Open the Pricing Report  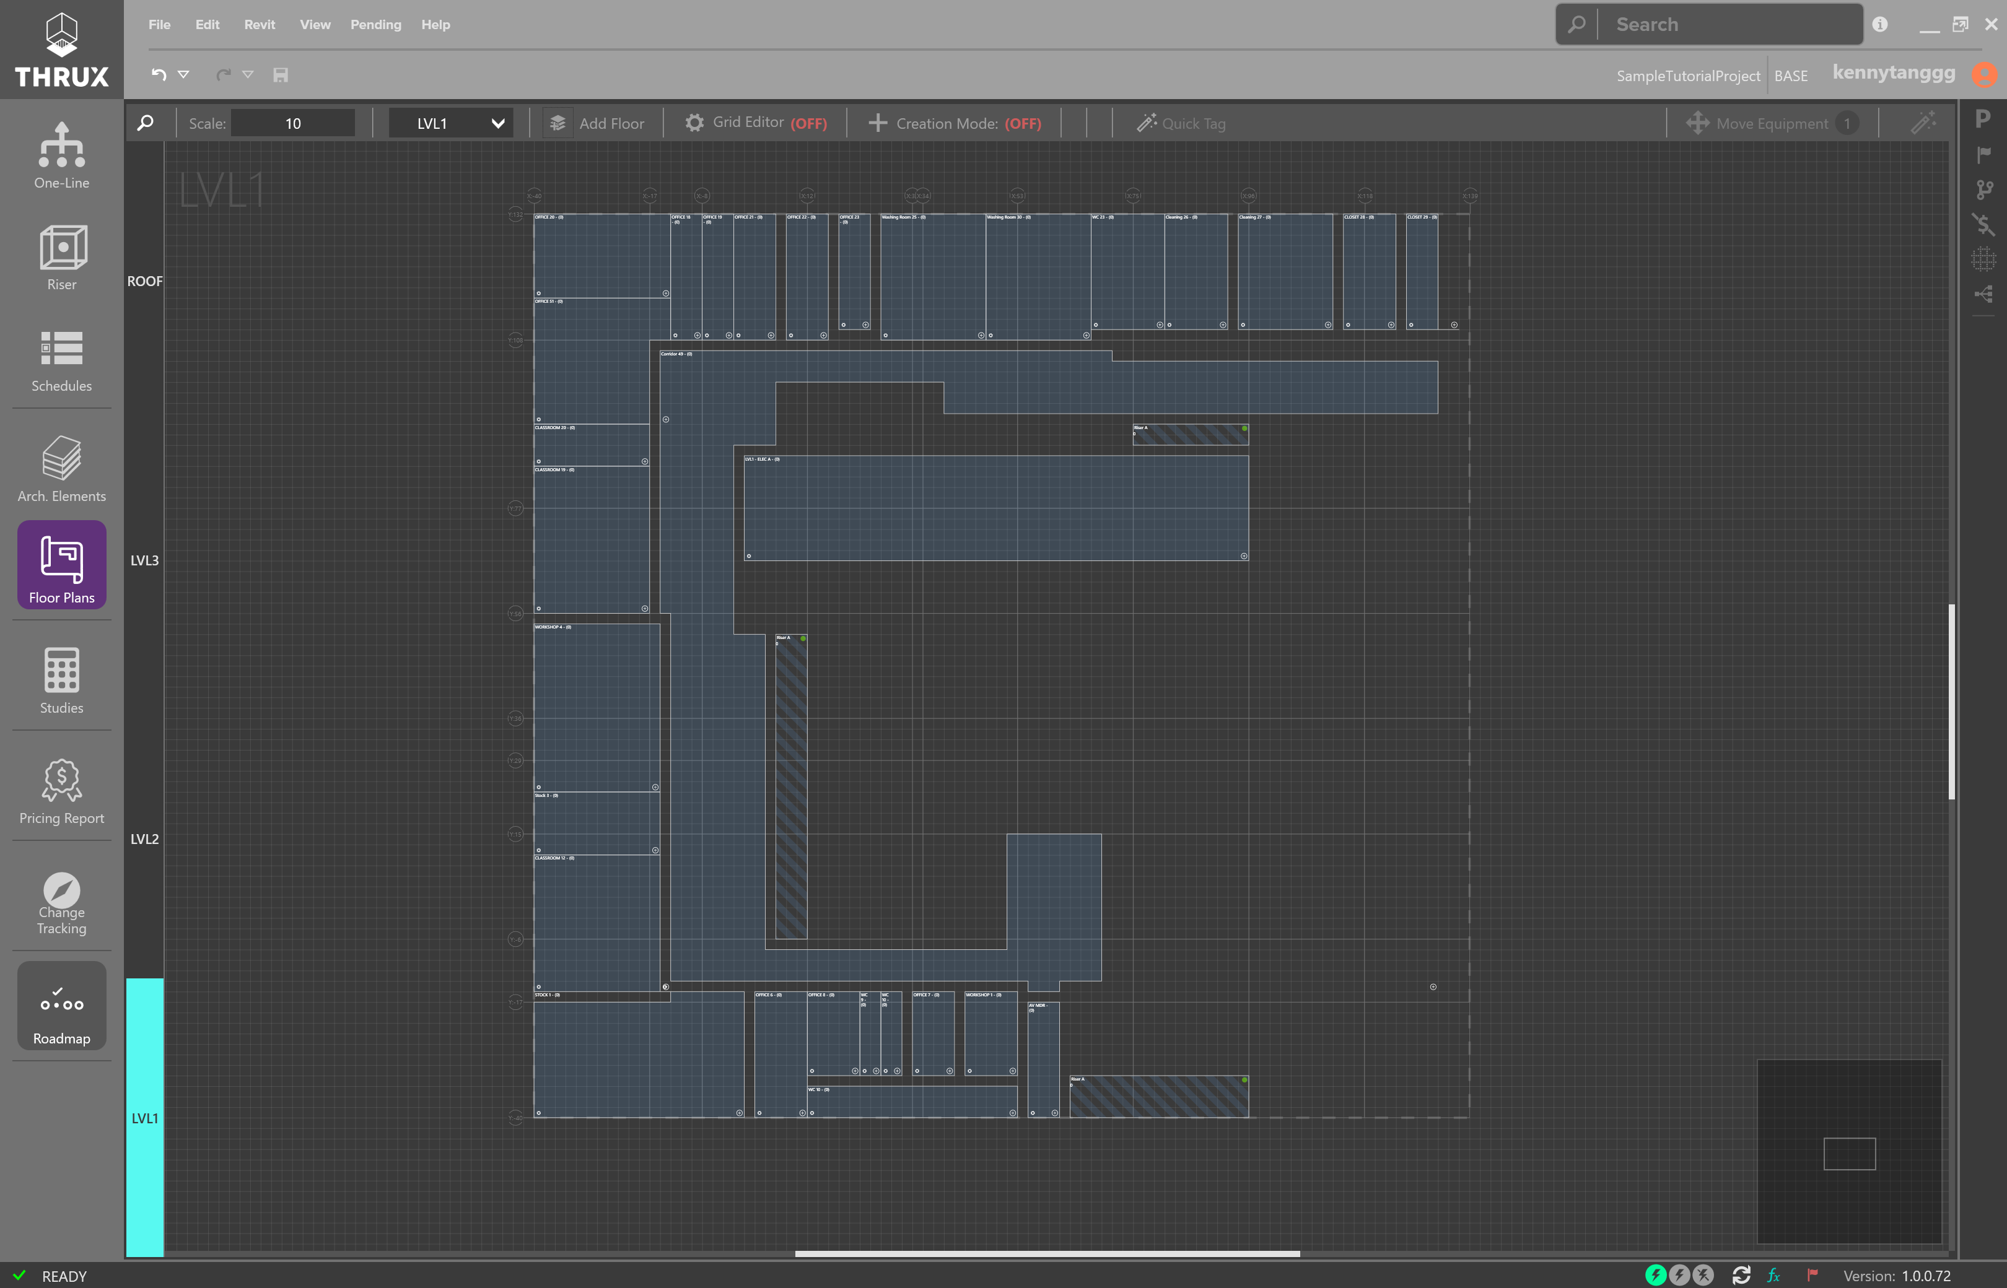click(x=61, y=791)
